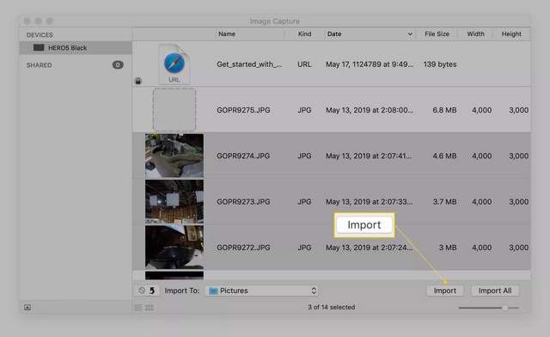This screenshot has height=337, width=550.
Task: Switch to list view icon
Action: point(138,308)
